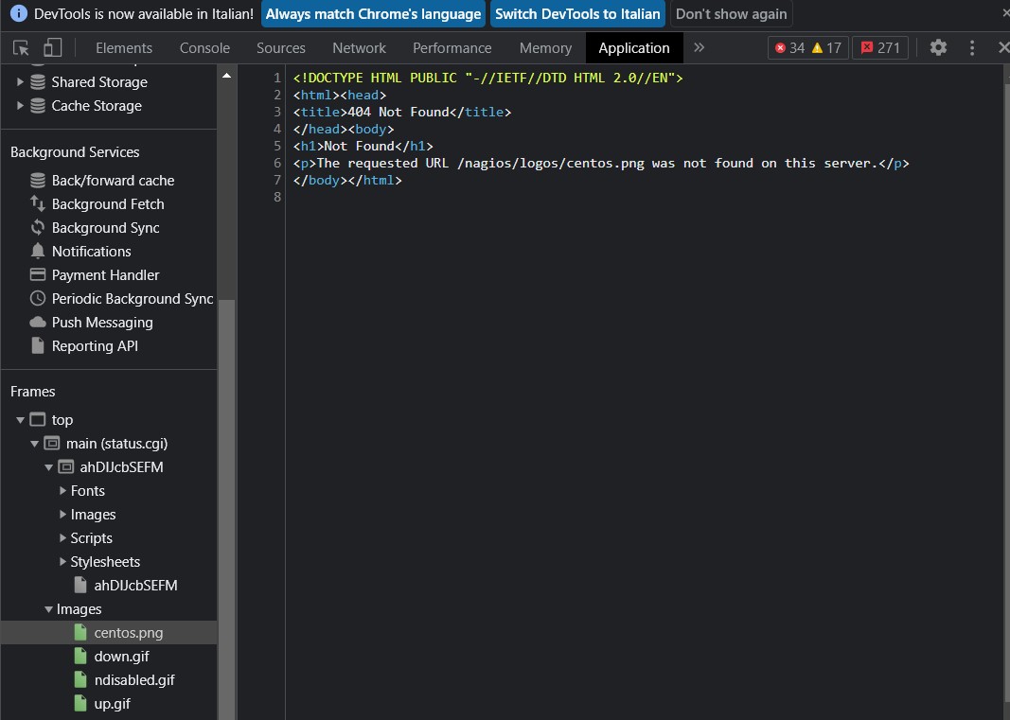
Task: Click Always match Chrome's language button
Action: 373,14
